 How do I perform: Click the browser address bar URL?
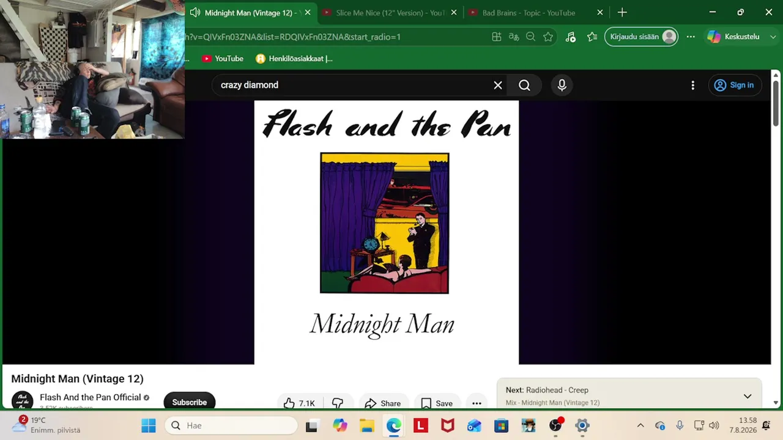coord(293,37)
